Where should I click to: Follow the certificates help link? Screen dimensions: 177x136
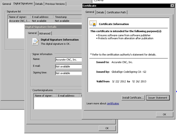tap(113, 103)
